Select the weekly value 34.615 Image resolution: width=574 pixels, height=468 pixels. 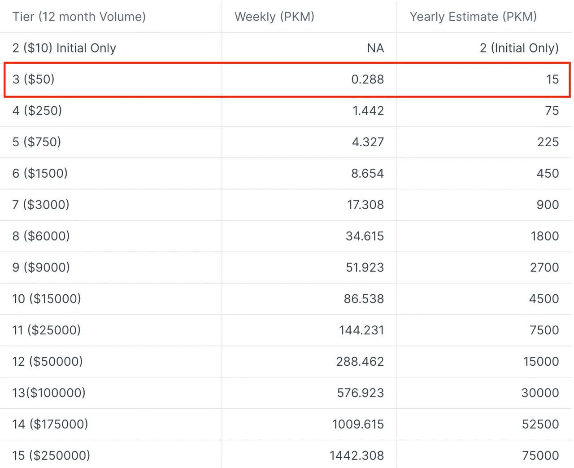(365, 236)
